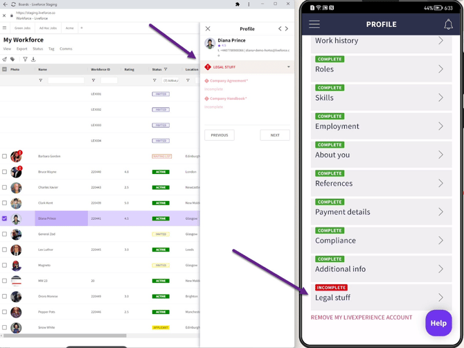Screen dimensions: 464x348
Task: Collapse the Legal Stuff section dropdown
Action: click(x=289, y=67)
